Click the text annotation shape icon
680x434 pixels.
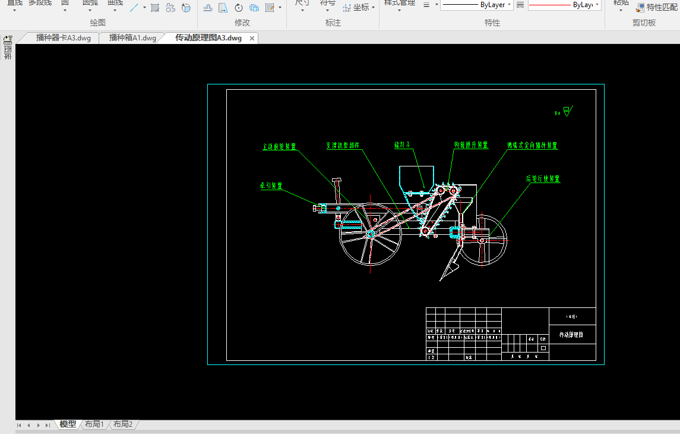coord(186,7)
